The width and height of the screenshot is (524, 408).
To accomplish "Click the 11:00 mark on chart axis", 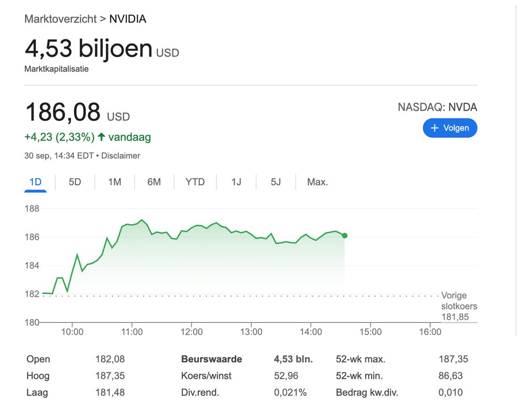I will 132,332.
